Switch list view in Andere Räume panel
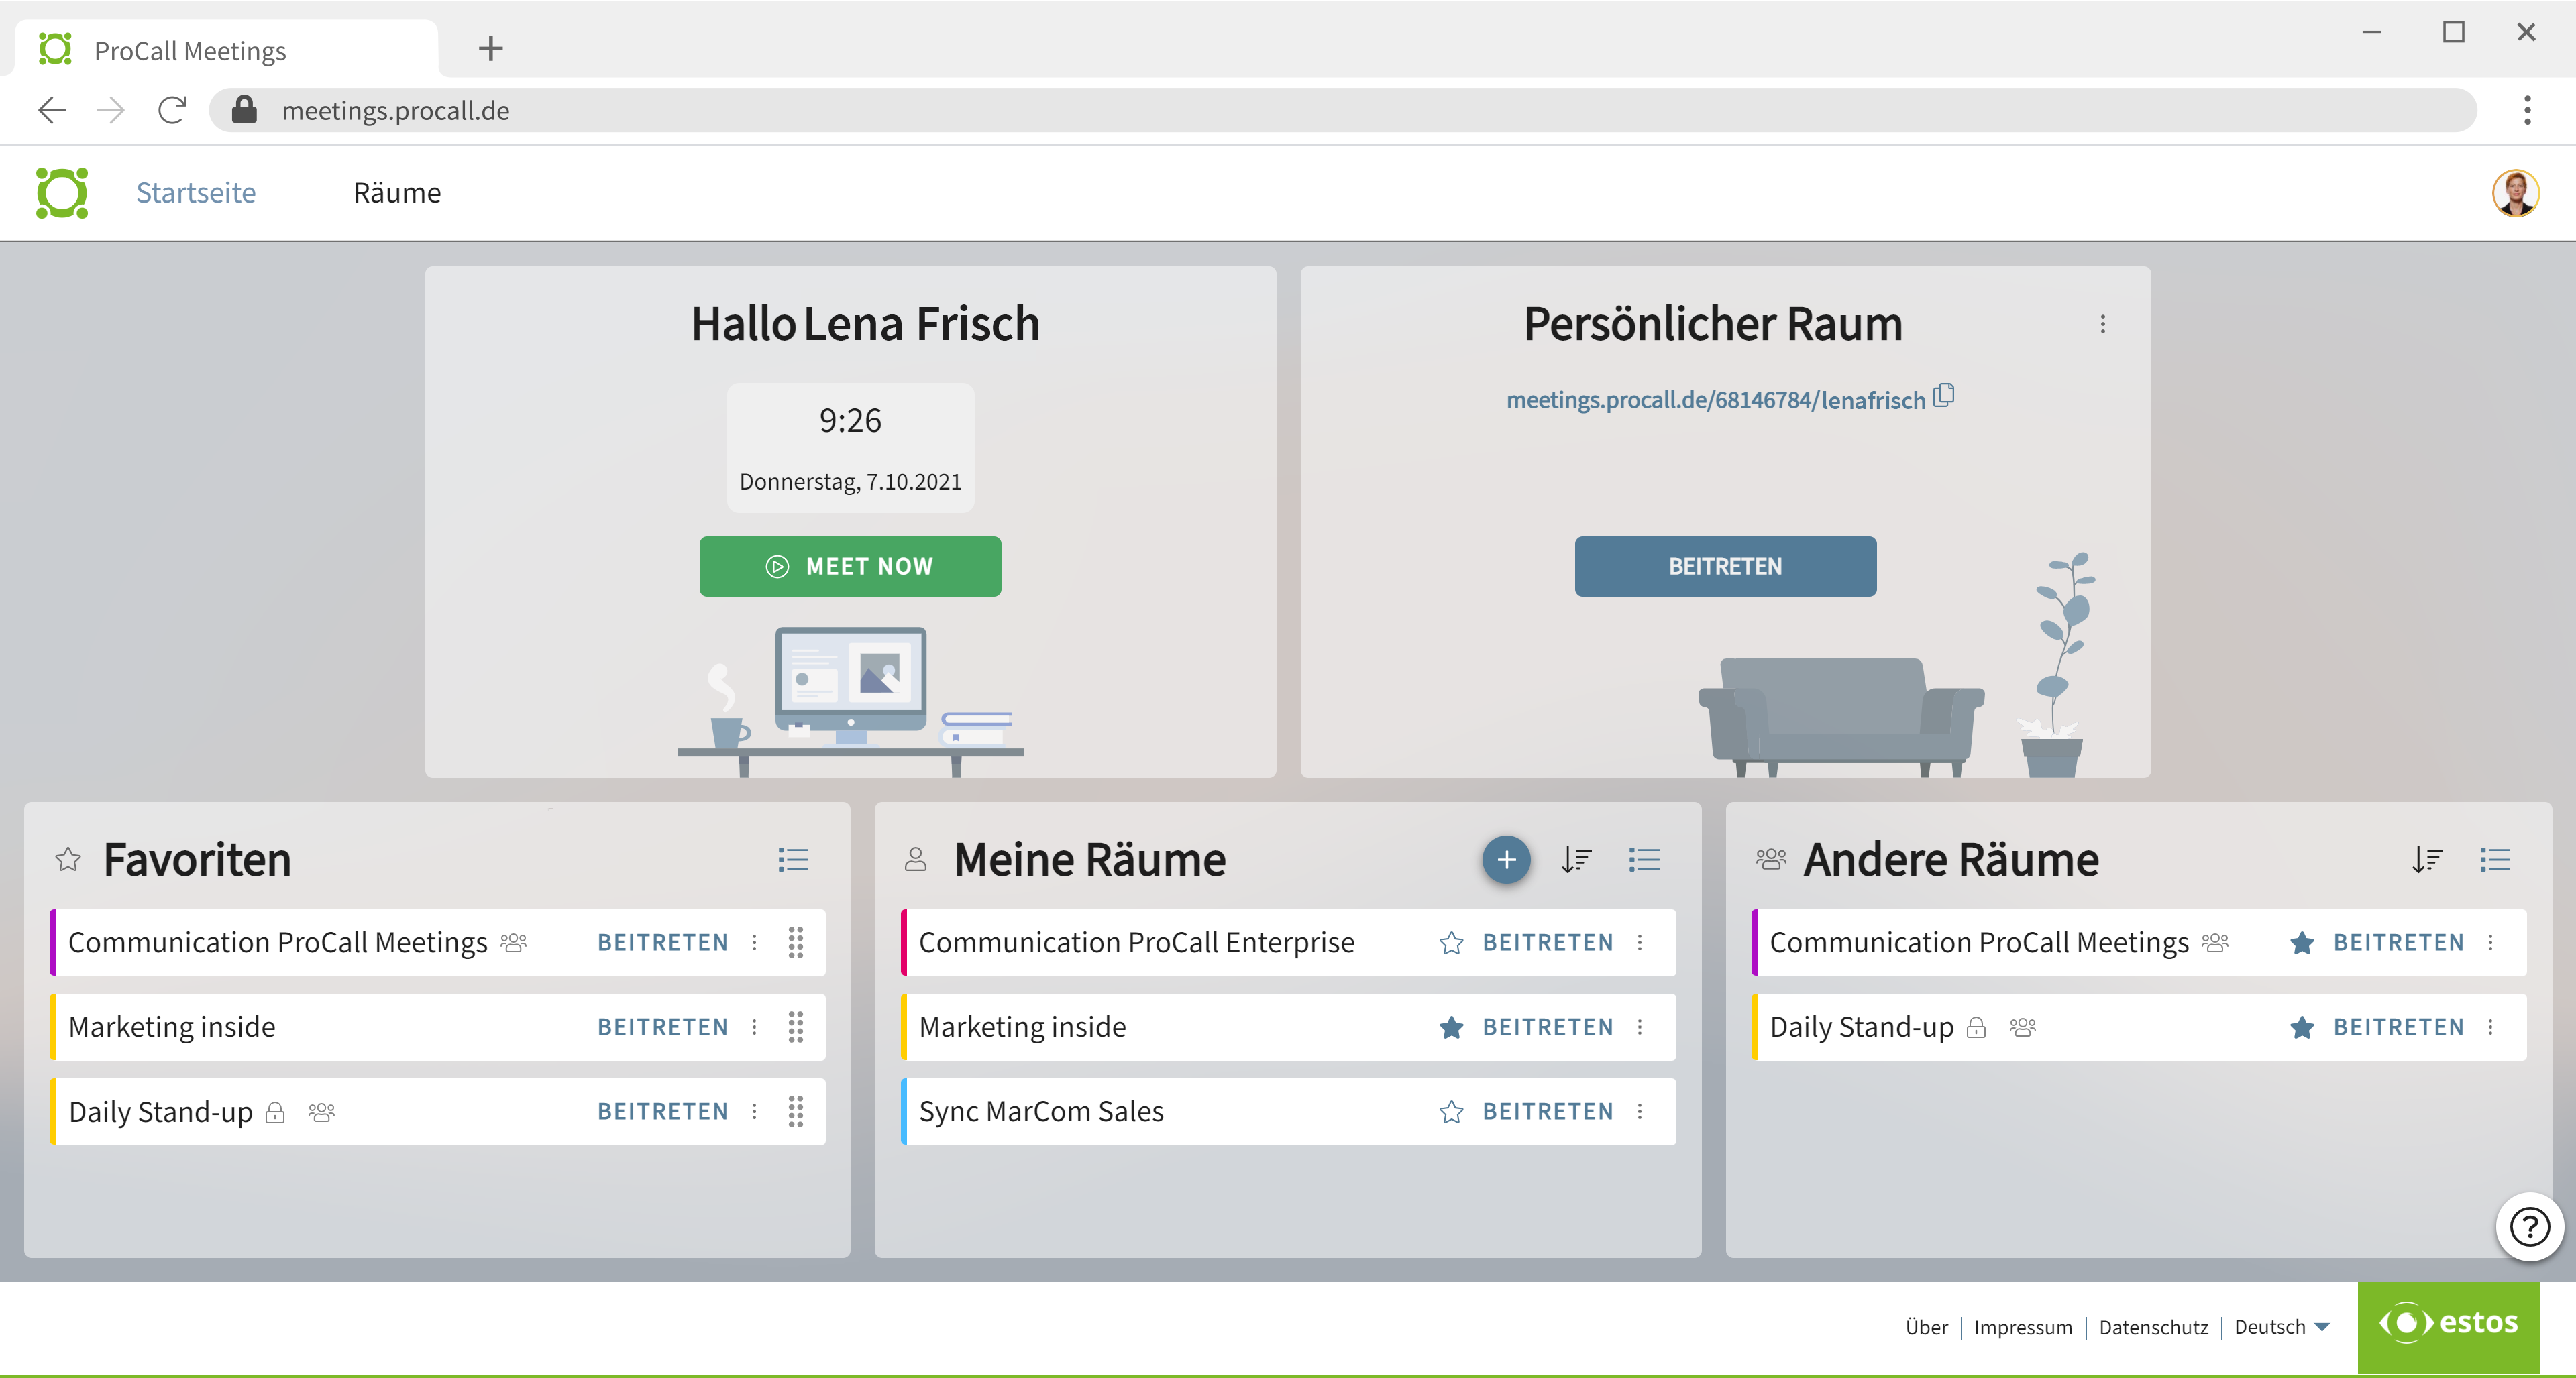2576x1378 pixels. [2495, 860]
